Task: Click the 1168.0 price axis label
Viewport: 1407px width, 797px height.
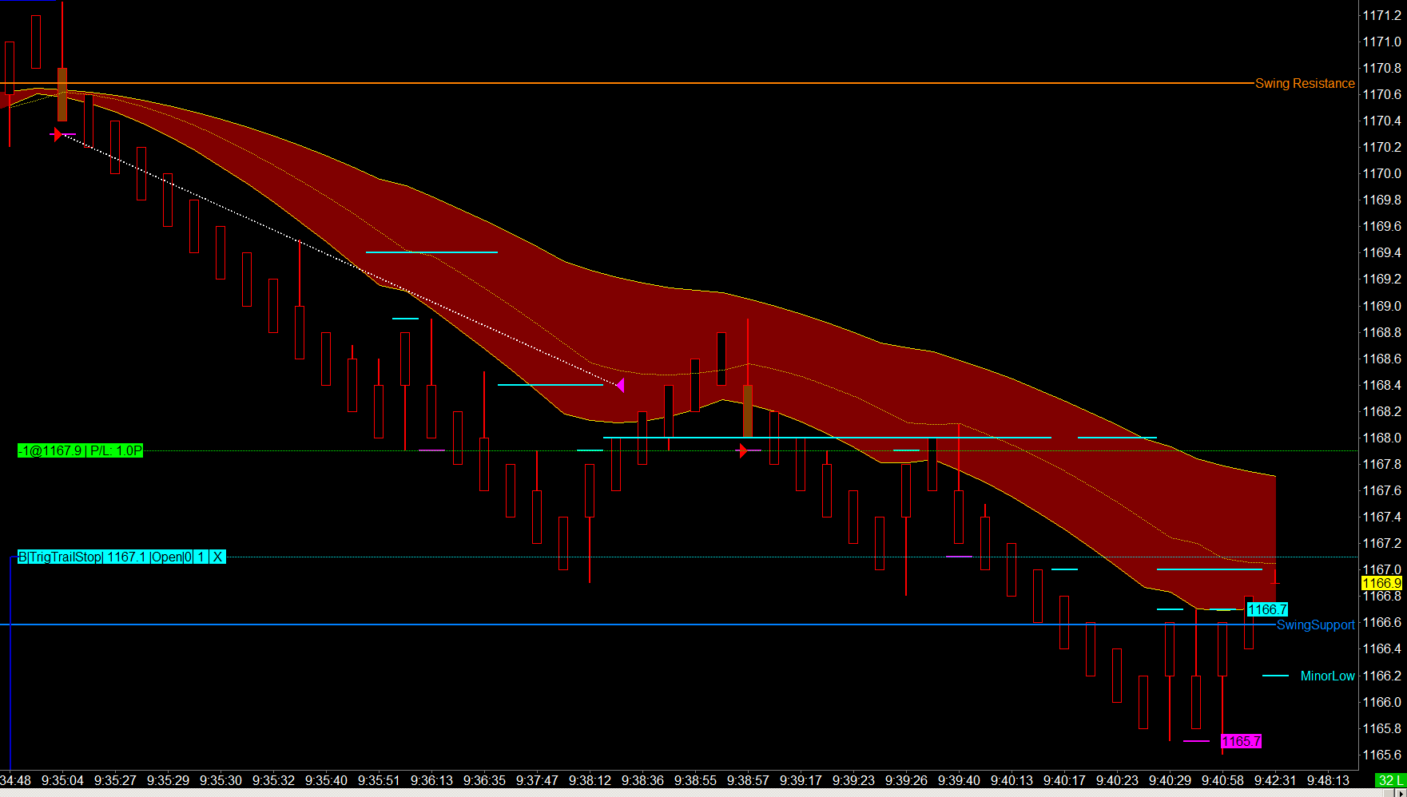Action: [1382, 438]
